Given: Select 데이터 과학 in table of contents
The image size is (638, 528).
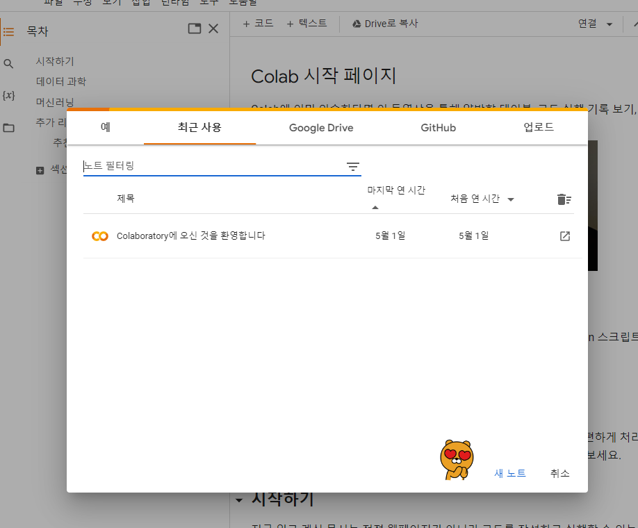Looking at the screenshot, I should [61, 82].
